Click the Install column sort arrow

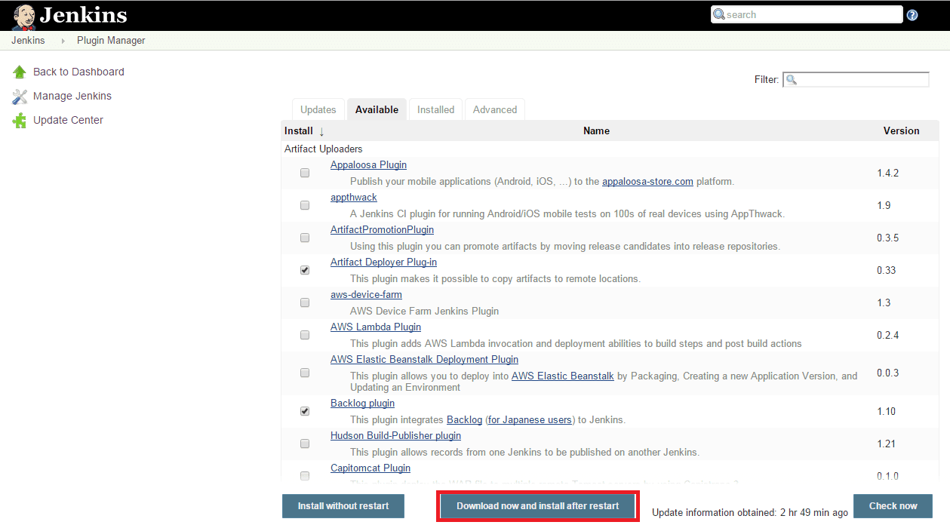point(321,131)
